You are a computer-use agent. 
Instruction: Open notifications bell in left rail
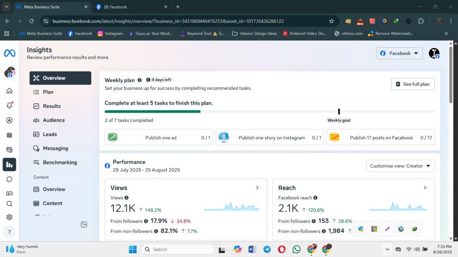tap(9, 105)
